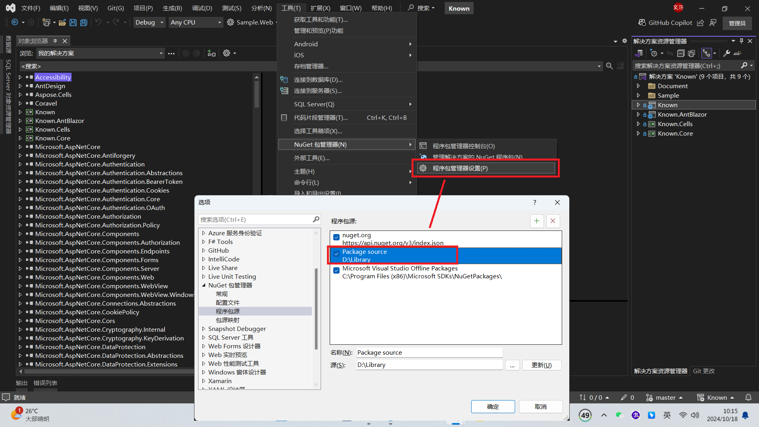
Task: Open the GitHub Copilot icon
Action: (x=642, y=23)
